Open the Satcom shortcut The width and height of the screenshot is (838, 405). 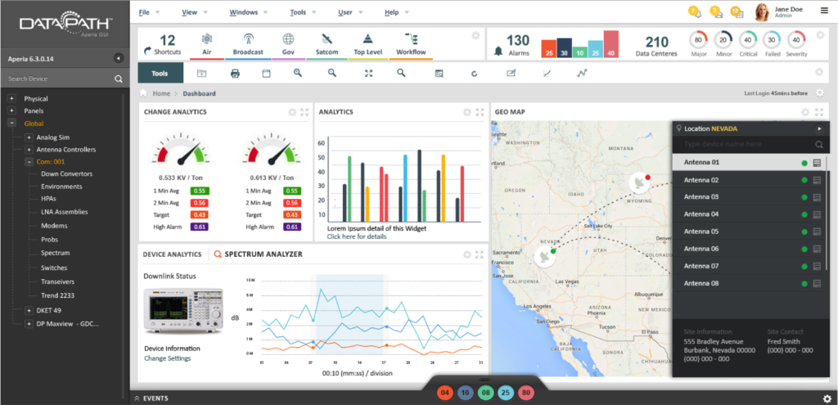tap(327, 44)
